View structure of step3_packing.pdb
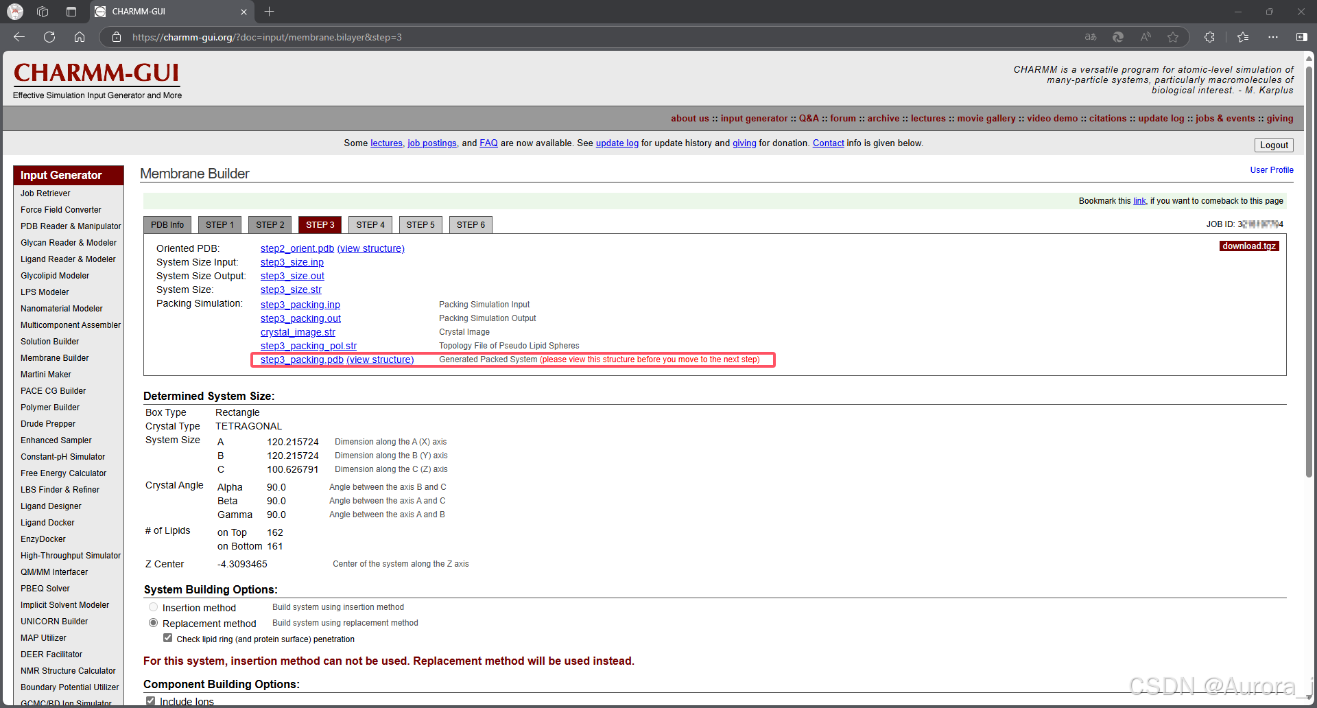 (380, 359)
